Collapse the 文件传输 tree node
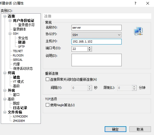The width and height of the screenshot is (154, 135). tap(5, 112)
